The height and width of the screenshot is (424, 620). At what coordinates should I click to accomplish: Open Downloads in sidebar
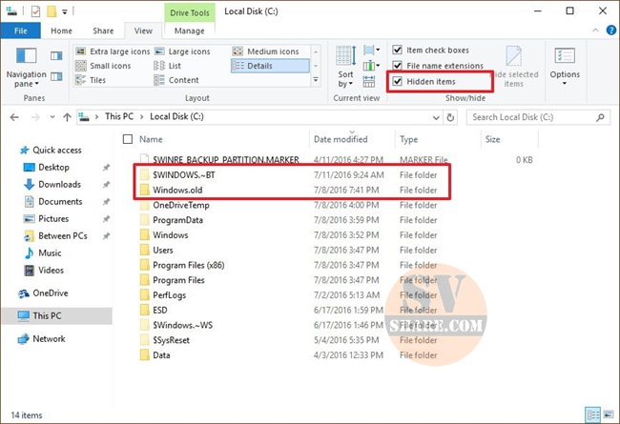tap(59, 184)
